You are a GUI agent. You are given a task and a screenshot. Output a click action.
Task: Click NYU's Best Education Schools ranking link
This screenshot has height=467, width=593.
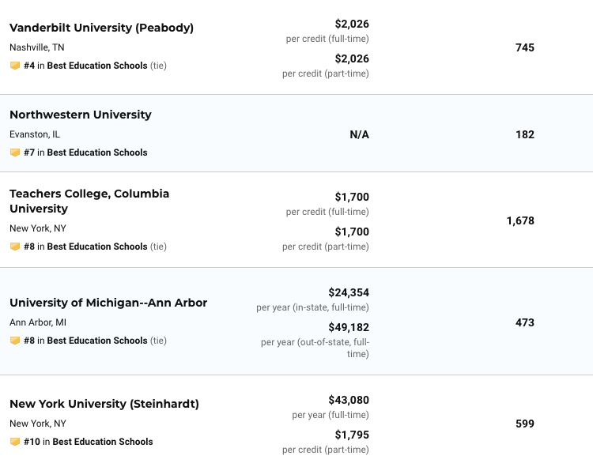pyautogui.click(x=102, y=442)
